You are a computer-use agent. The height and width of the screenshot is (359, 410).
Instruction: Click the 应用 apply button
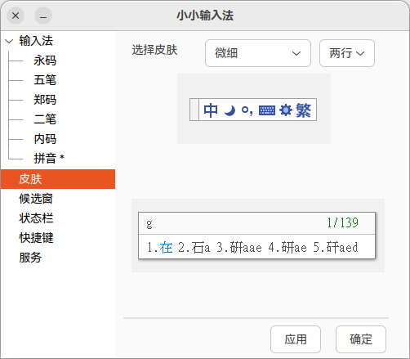pos(296,339)
